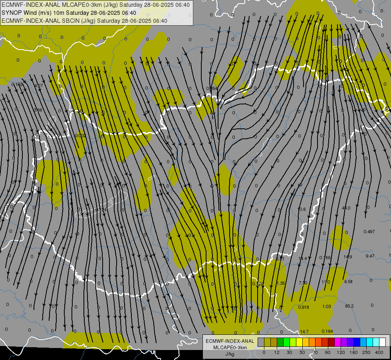This screenshot has width=391, height=360.
Task: Click the 'ECMWF-INDEX-ANAL SBCIN' title line
Action: pos(84,21)
